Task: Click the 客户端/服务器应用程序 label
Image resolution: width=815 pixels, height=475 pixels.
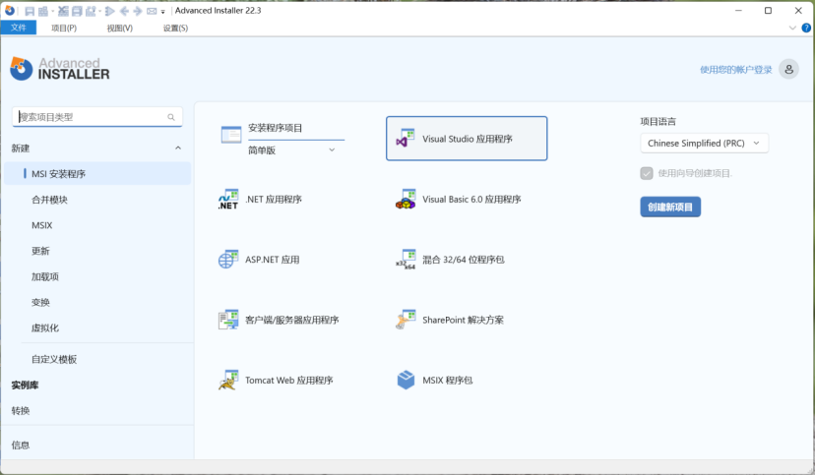Action: click(x=291, y=320)
